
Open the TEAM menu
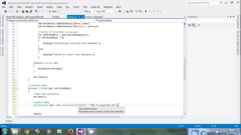click(59, 7)
